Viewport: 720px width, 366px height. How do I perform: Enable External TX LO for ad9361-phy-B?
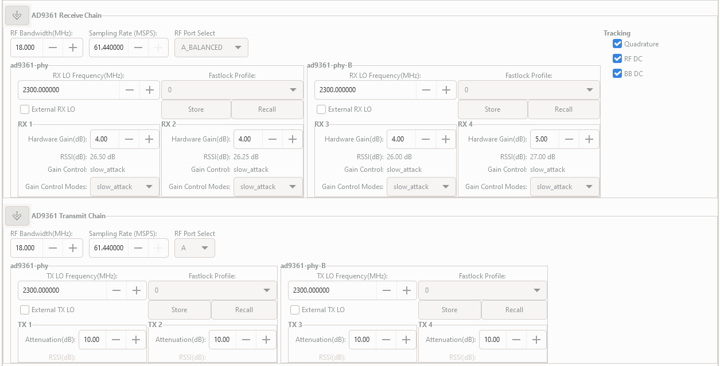point(295,310)
